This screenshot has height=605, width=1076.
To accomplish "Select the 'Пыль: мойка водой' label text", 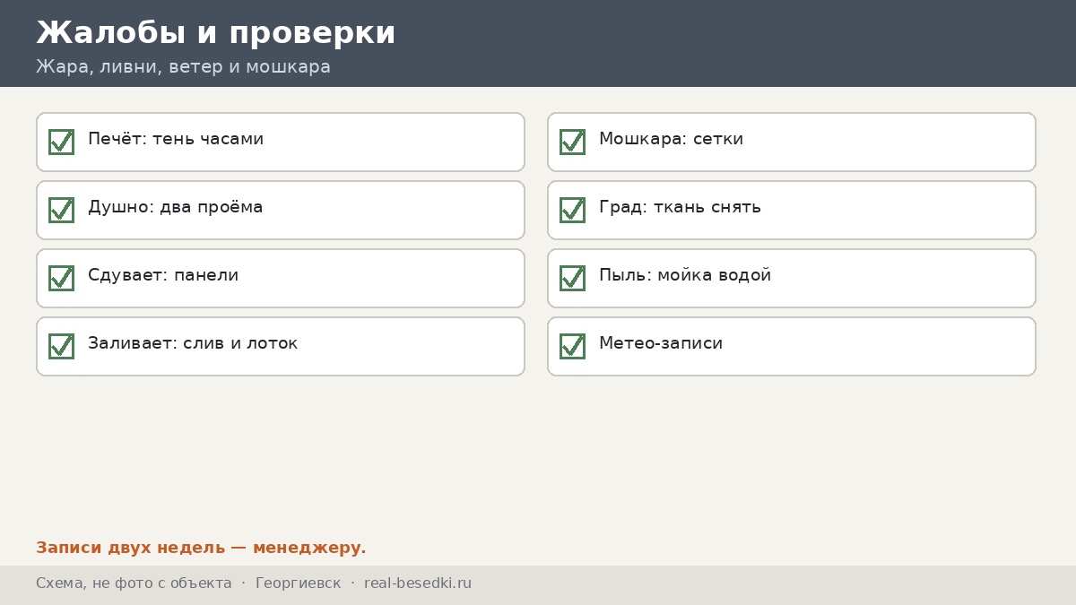I will coord(685,275).
